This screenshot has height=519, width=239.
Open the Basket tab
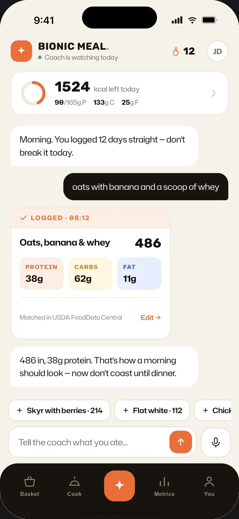click(x=30, y=486)
